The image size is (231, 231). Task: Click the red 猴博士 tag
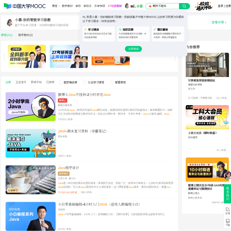(62, 100)
